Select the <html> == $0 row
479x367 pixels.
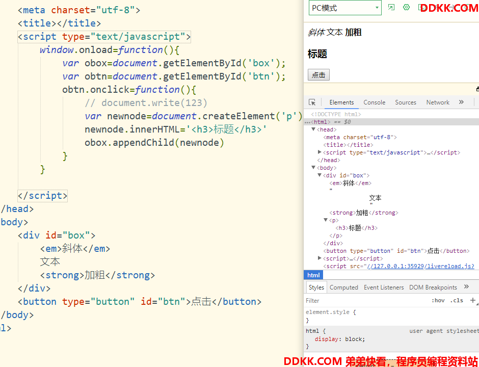click(391, 122)
